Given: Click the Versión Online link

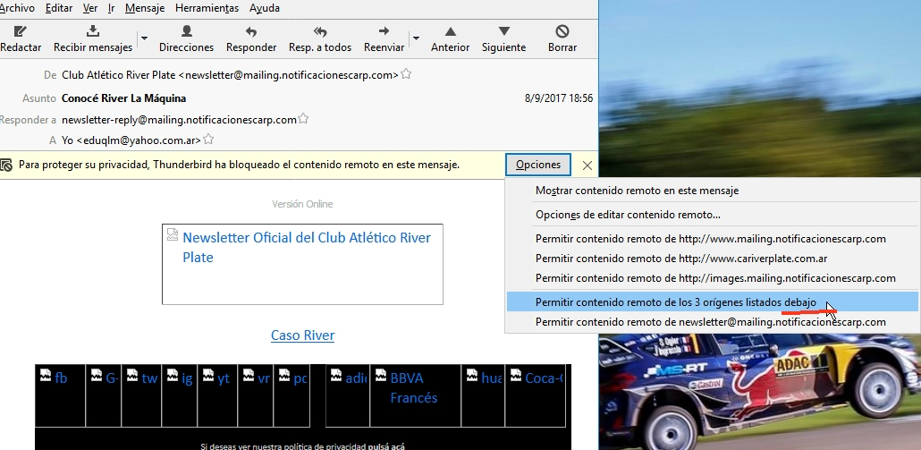Looking at the screenshot, I should click(302, 204).
